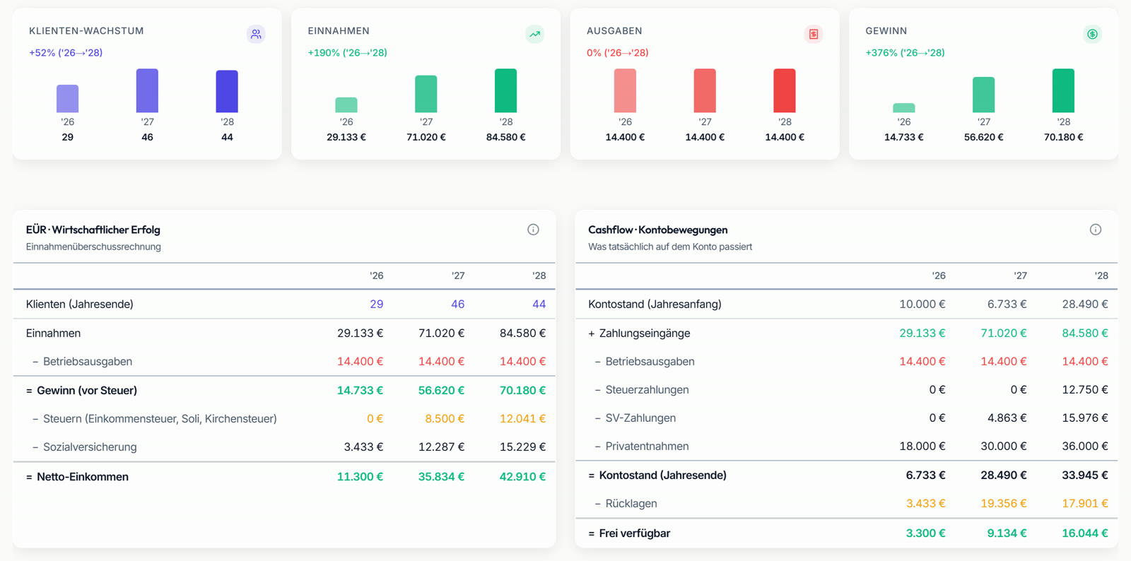Click "Steuern (Einkommensteuer, Soli, Kirchensteuer)" row label
Viewport: 1131px width, 561px height.
click(x=160, y=419)
